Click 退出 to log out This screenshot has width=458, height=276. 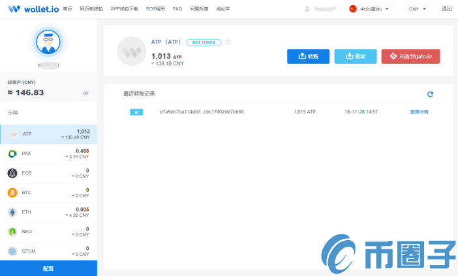pyautogui.click(x=447, y=9)
